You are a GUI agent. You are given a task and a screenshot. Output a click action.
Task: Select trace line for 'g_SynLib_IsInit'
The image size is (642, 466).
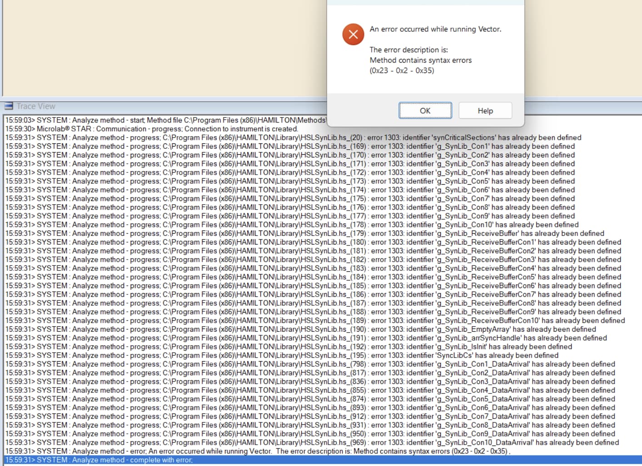[x=289, y=347]
